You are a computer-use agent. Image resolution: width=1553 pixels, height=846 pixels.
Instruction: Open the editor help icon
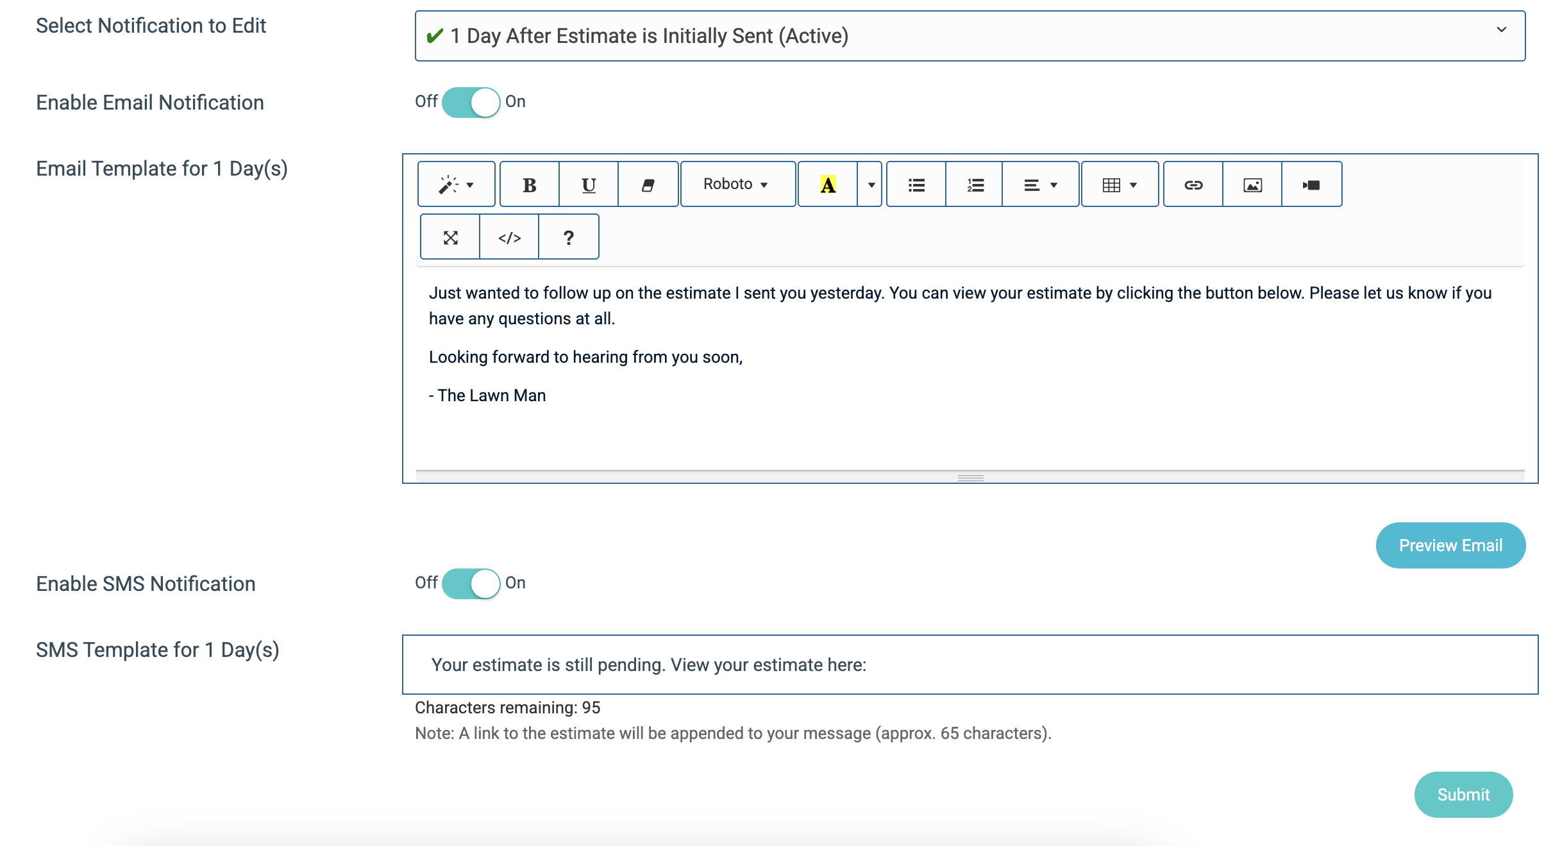tap(568, 237)
